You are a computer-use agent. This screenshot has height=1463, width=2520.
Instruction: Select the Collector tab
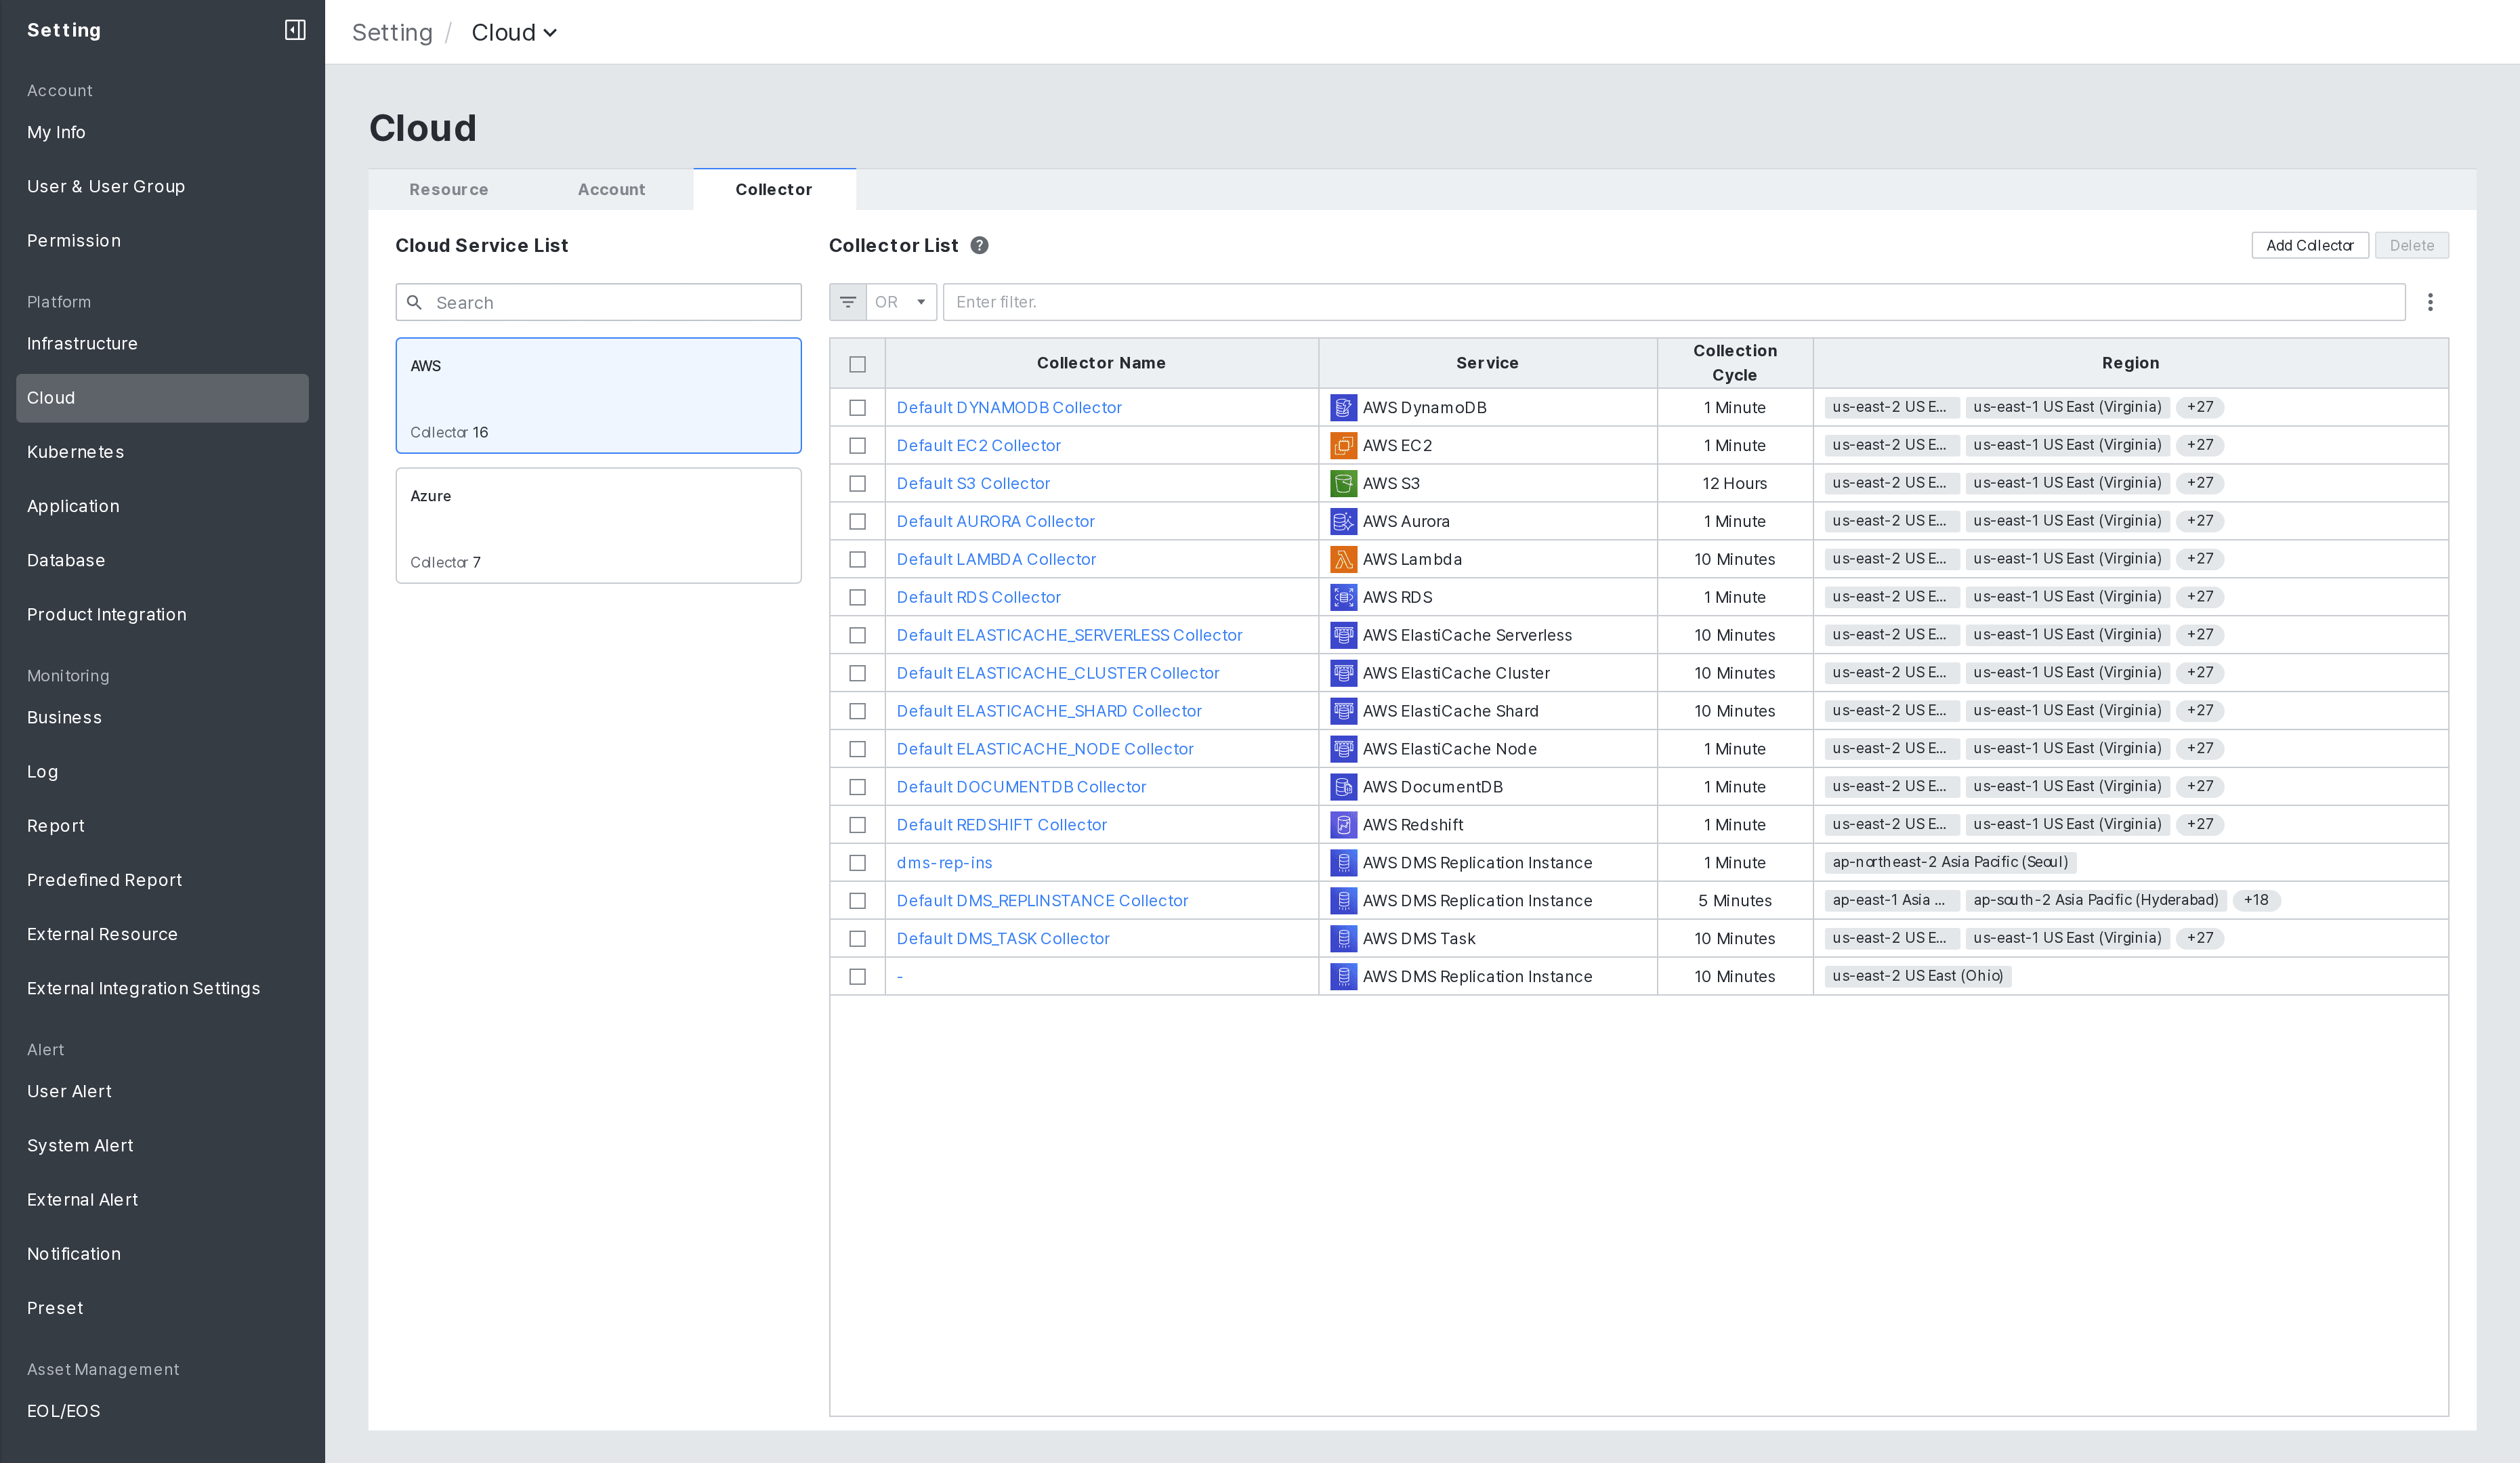774,190
